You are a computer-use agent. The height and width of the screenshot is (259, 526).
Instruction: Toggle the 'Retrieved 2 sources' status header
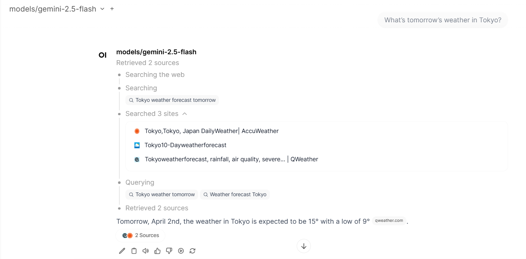coord(148,63)
